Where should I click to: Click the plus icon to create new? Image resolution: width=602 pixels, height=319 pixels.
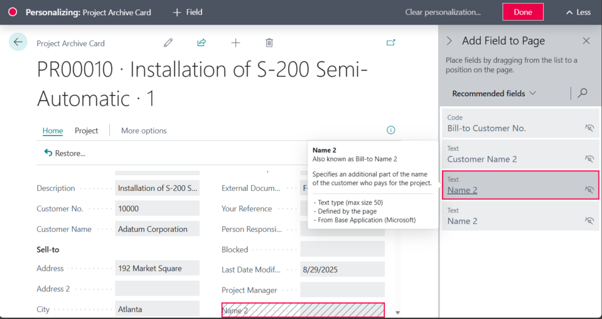[236, 42]
